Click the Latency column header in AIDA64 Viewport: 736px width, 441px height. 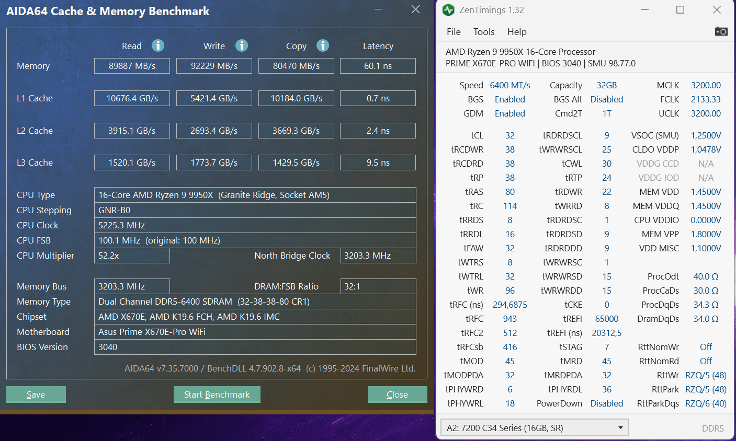378,46
